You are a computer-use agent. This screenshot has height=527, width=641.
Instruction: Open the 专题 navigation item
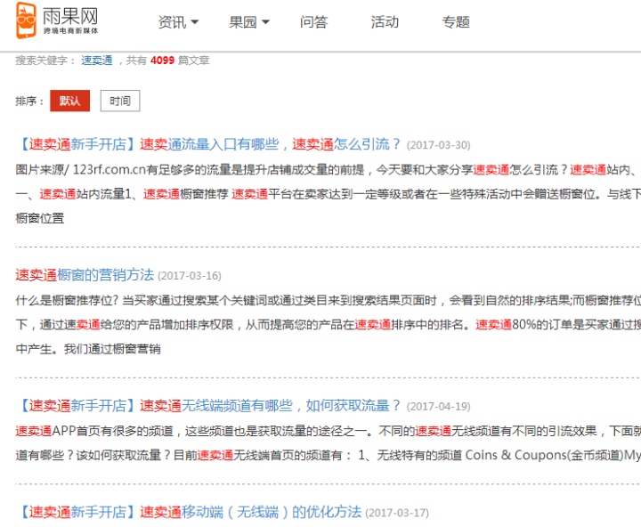pos(456,22)
